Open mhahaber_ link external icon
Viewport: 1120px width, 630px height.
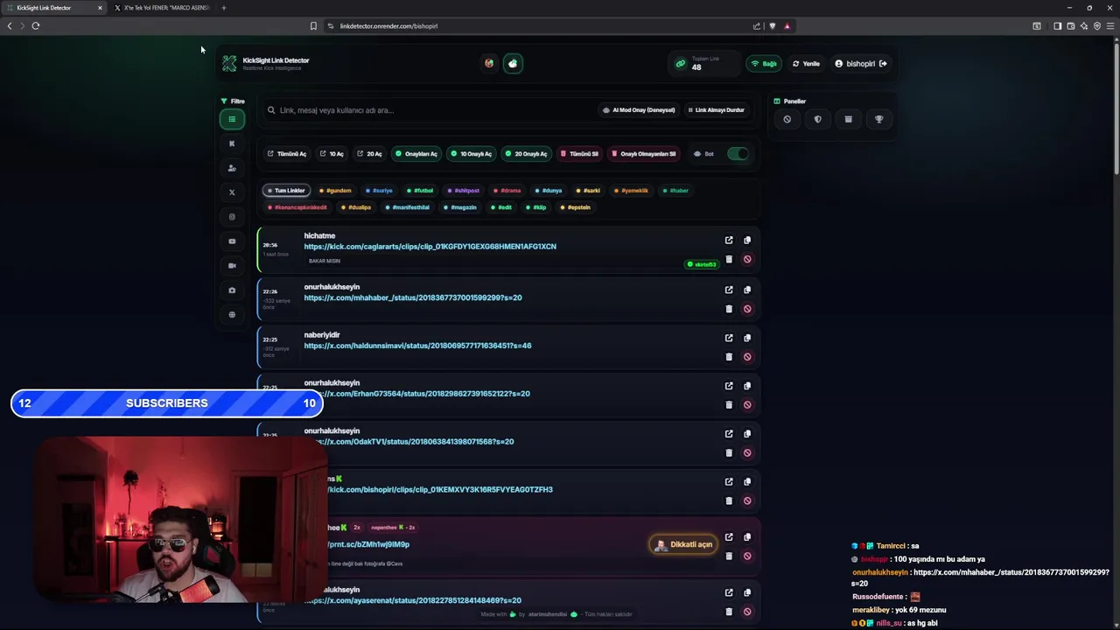(x=729, y=290)
